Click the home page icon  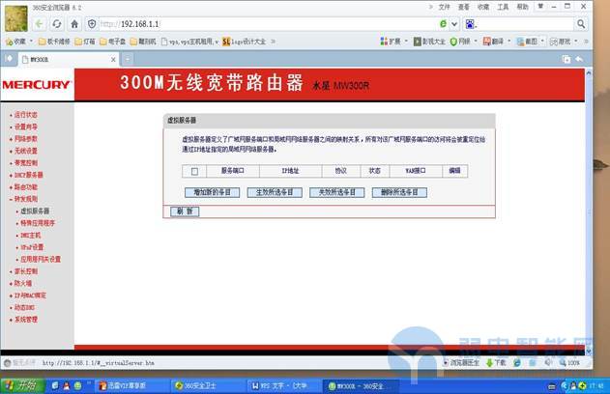(x=74, y=23)
